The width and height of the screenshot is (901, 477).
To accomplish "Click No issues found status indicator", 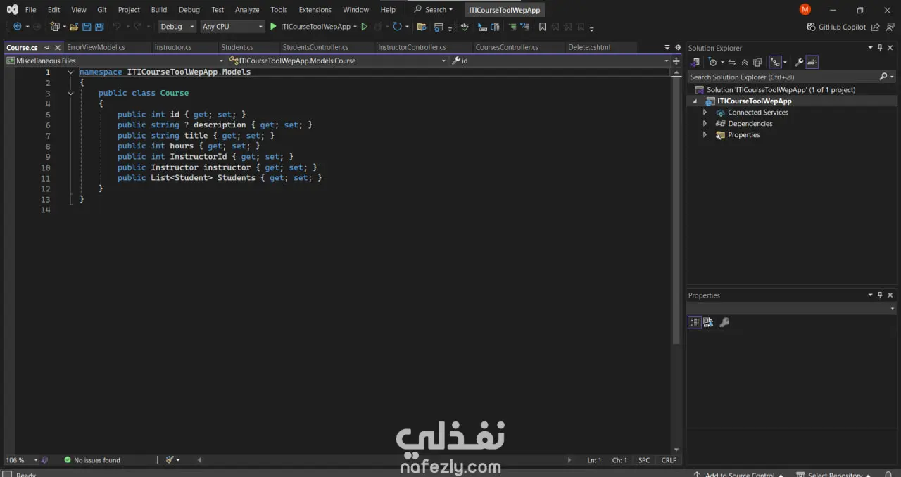I will [x=92, y=460].
